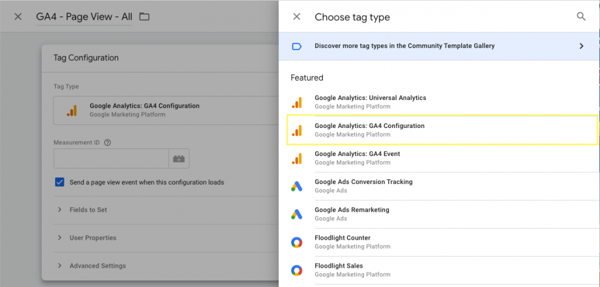Choose Google Ads Conversion Tracking tag type

[x=363, y=186]
